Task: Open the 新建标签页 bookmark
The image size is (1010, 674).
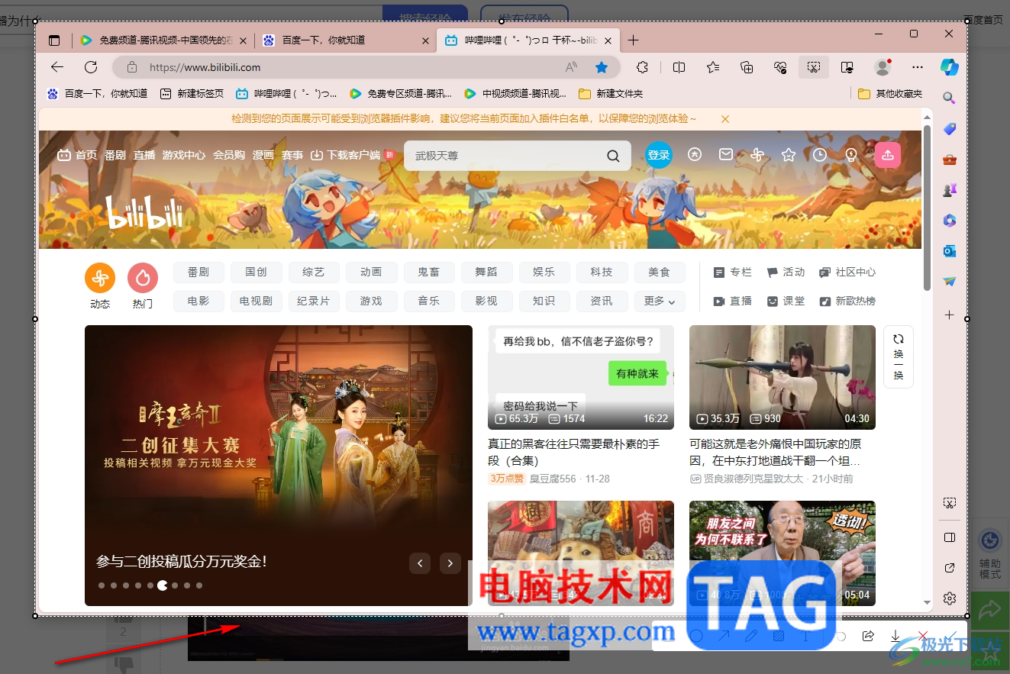Action: [x=192, y=94]
